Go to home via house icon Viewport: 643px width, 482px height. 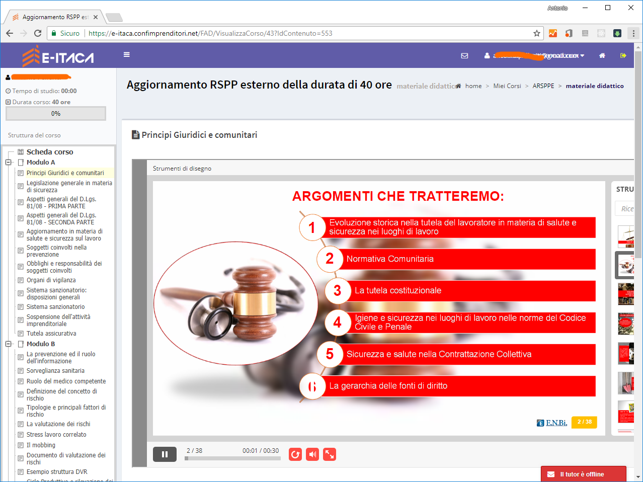point(602,56)
